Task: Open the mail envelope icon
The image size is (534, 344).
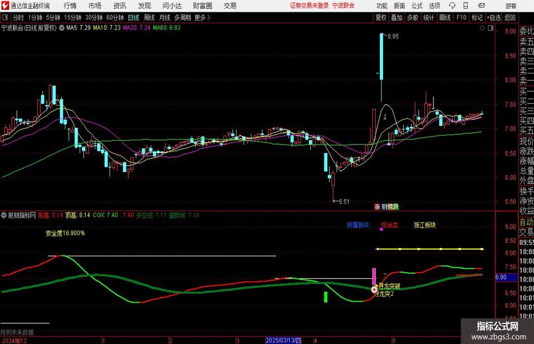Action: click(481, 6)
